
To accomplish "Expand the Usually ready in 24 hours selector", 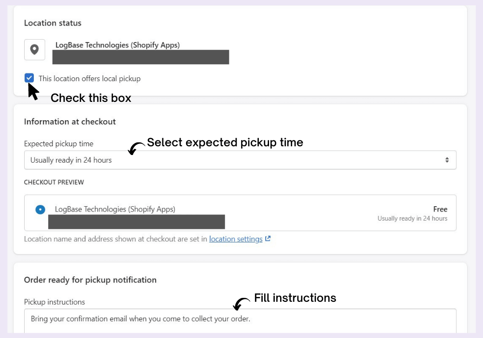I will coord(240,159).
